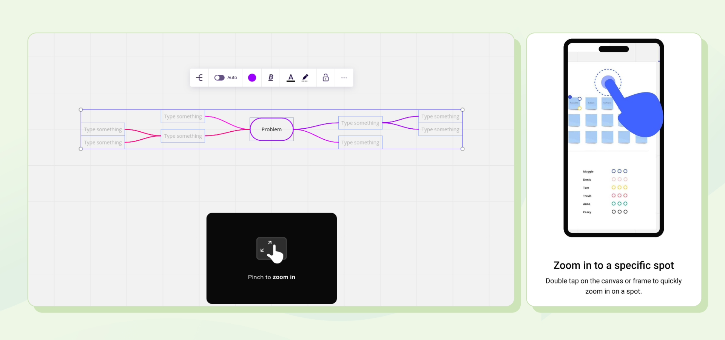Open the purple branch color picker
This screenshot has height=340, width=725.
[x=252, y=78]
